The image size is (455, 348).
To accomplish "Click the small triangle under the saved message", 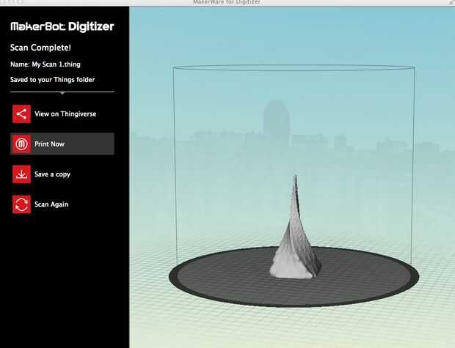I will coord(62,93).
